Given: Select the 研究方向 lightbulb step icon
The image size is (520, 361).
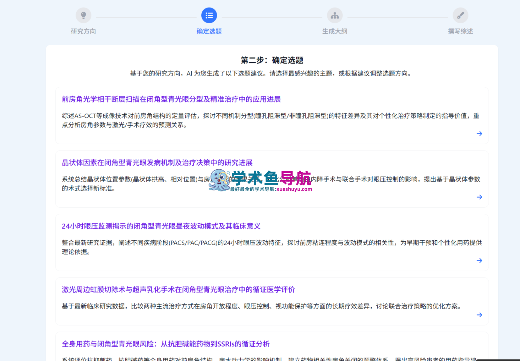Looking at the screenshot, I should coord(83,15).
